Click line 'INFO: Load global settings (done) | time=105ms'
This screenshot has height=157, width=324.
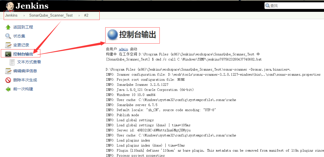(148, 125)
